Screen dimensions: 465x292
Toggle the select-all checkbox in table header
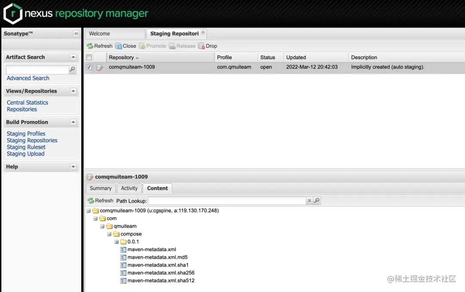coord(89,57)
